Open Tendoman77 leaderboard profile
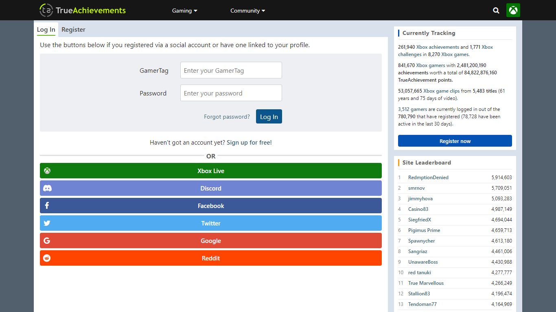Viewport: 556px width, 312px height. pyautogui.click(x=422, y=304)
